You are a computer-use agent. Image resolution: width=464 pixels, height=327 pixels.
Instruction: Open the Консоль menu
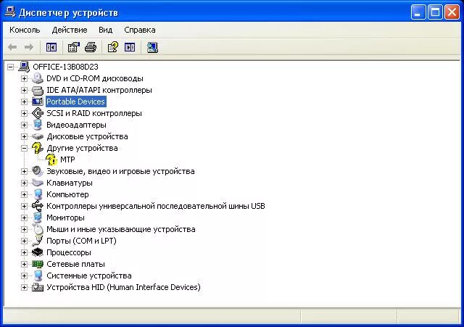click(x=25, y=30)
